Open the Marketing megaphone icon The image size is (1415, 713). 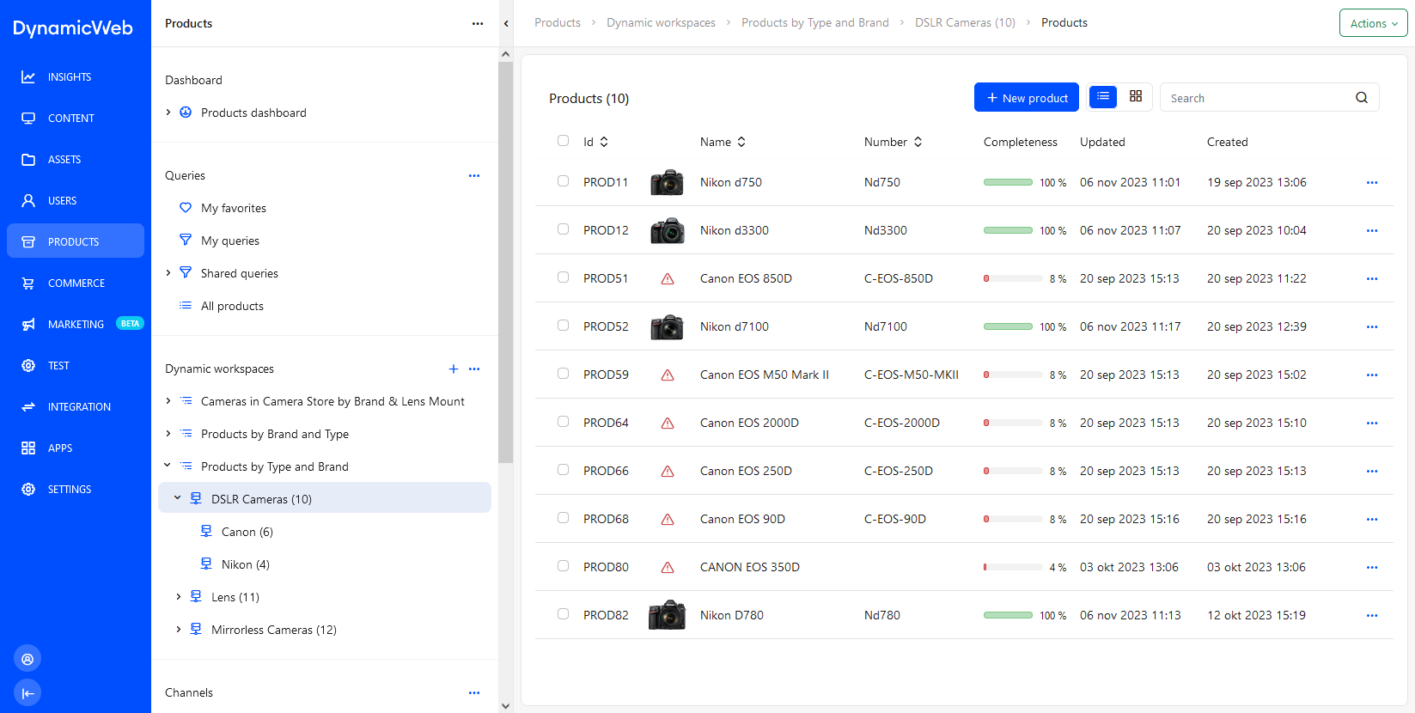pos(28,325)
